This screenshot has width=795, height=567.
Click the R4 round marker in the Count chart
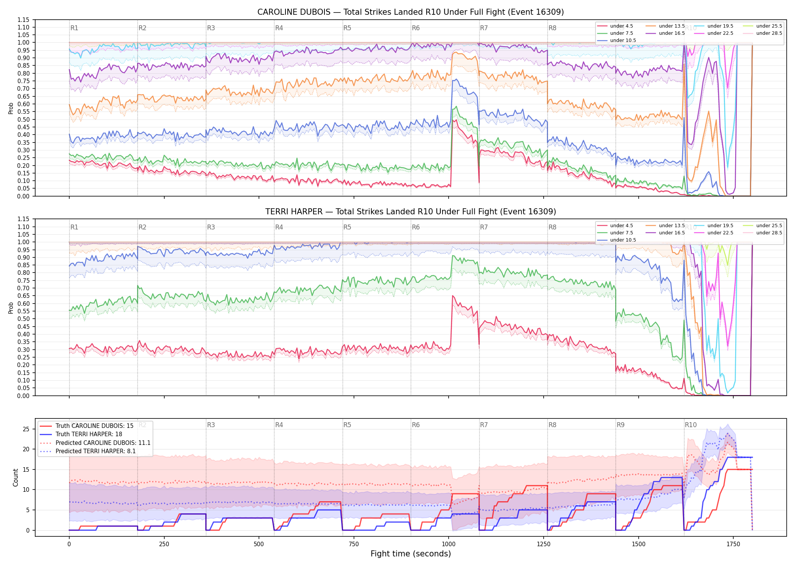279,425
